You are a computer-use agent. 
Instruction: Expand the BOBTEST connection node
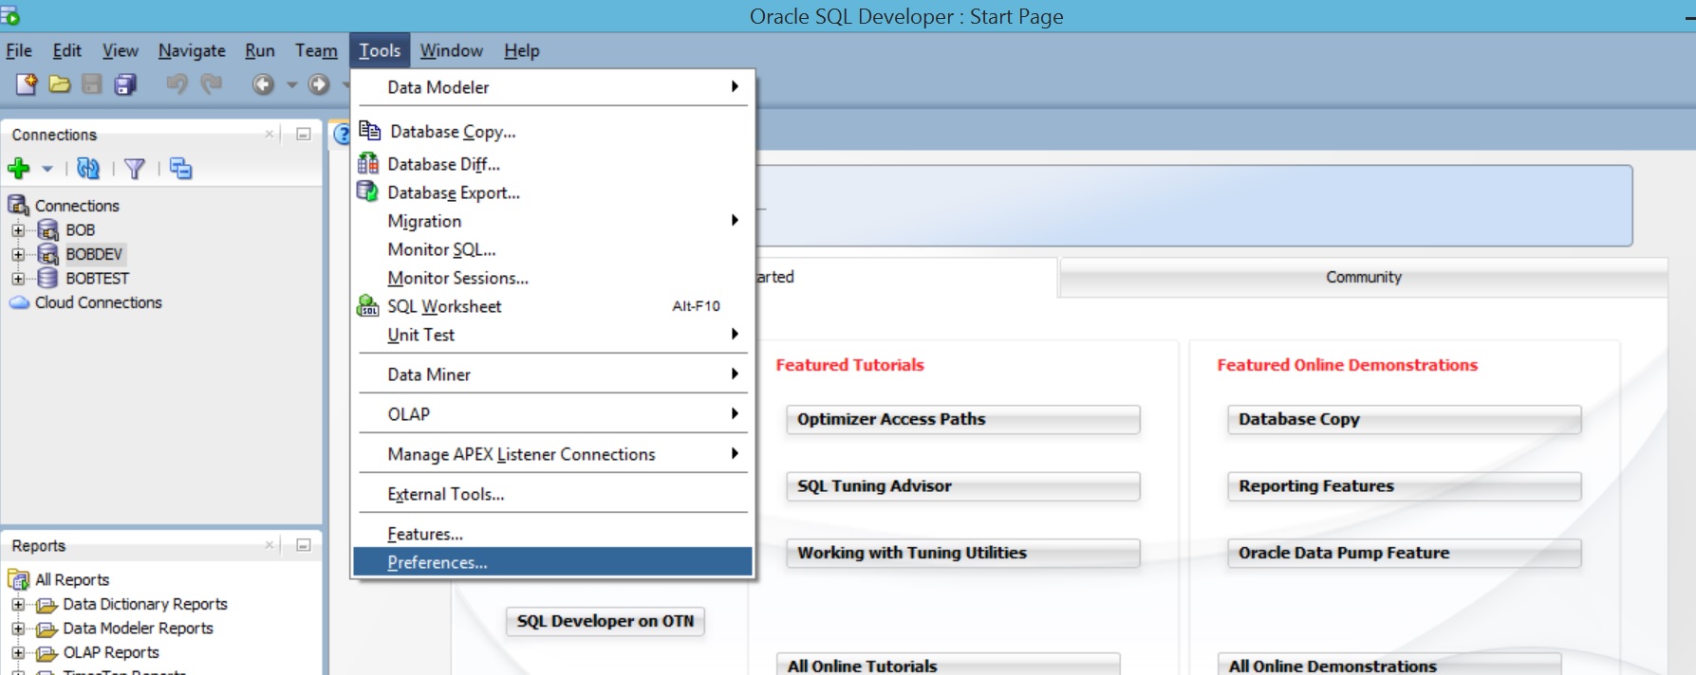18,278
